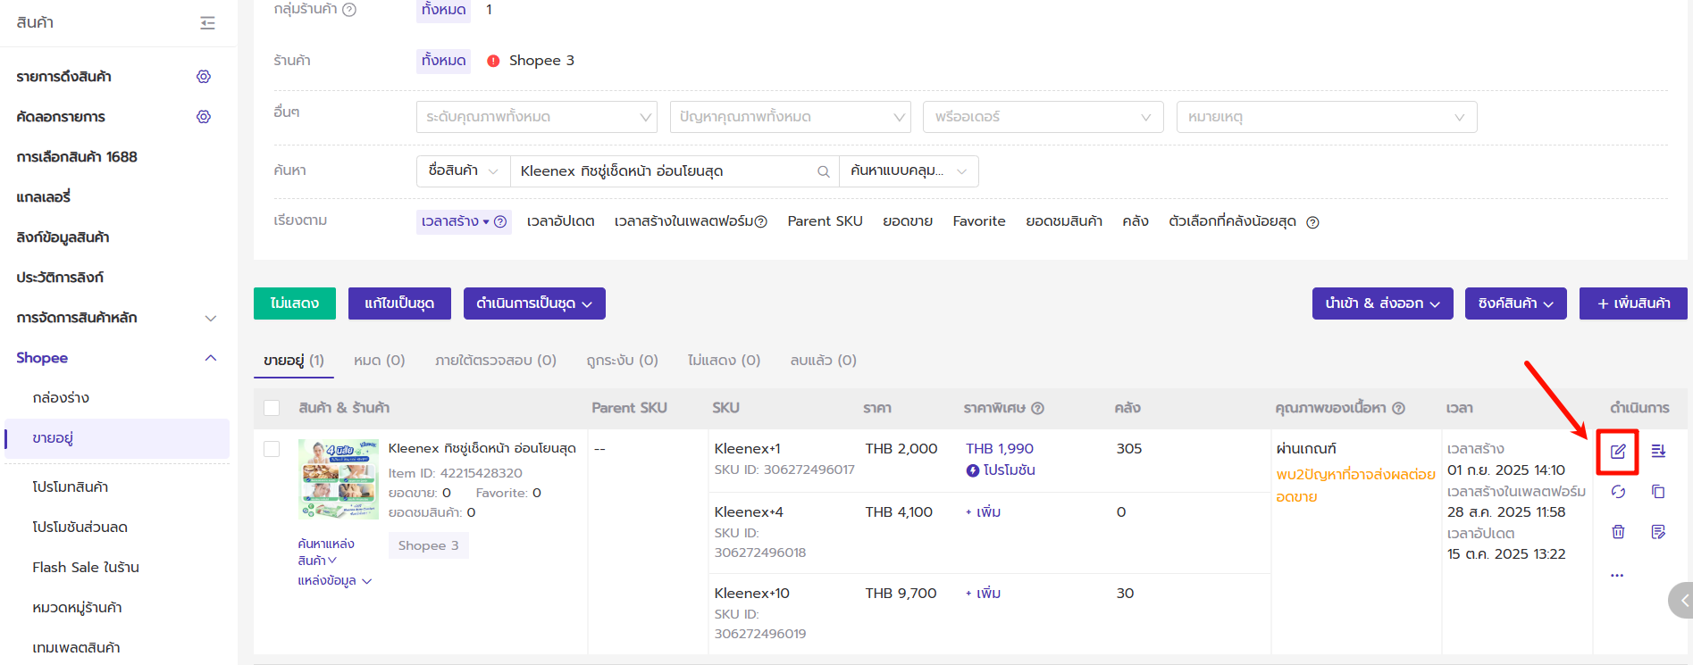Open the ระดับคุณภาพทั้งหมด dropdown

tap(536, 117)
